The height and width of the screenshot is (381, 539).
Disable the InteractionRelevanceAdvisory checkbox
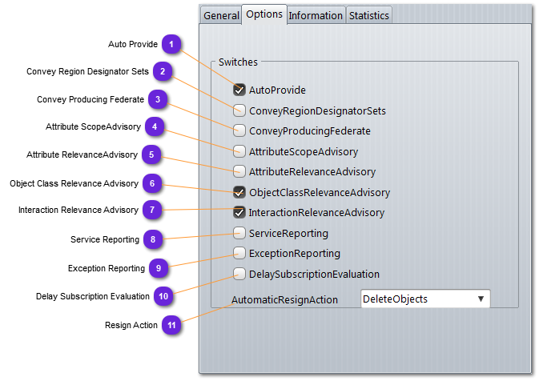point(239,213)
